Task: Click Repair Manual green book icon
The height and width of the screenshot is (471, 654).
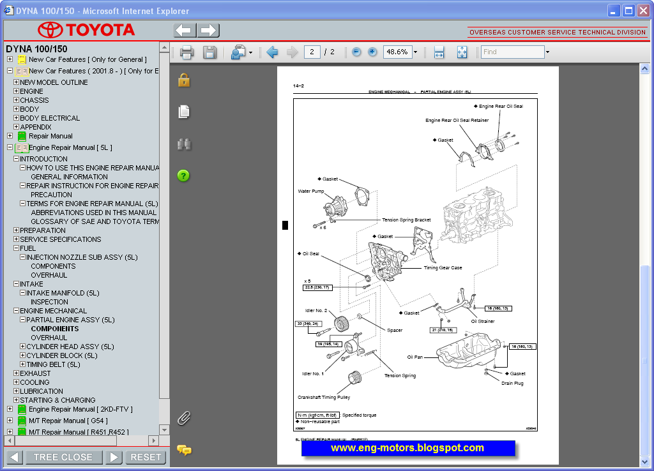Action: point(22,137)
